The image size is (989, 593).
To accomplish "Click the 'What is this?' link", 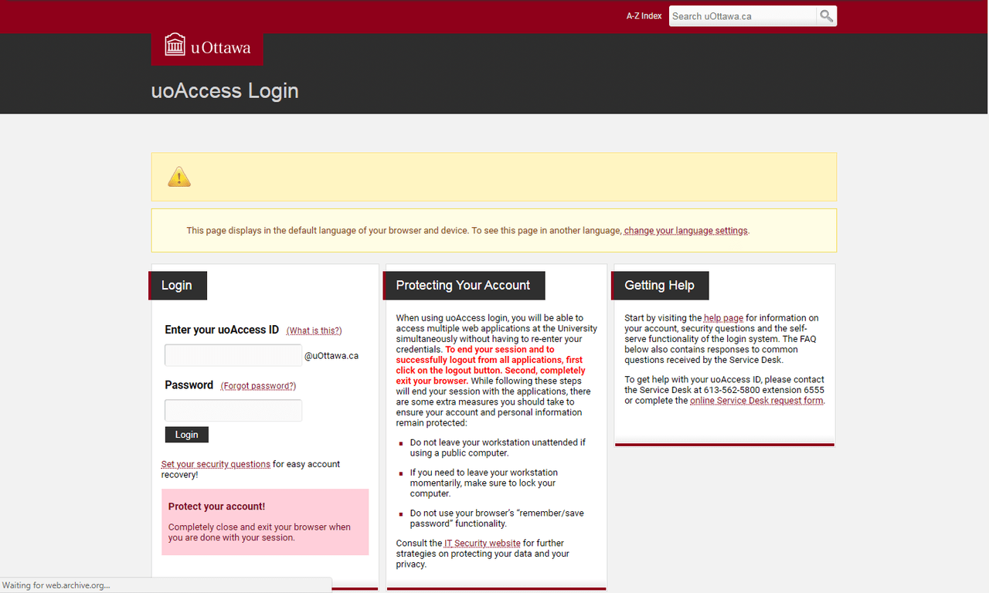I will coord(314,330).
